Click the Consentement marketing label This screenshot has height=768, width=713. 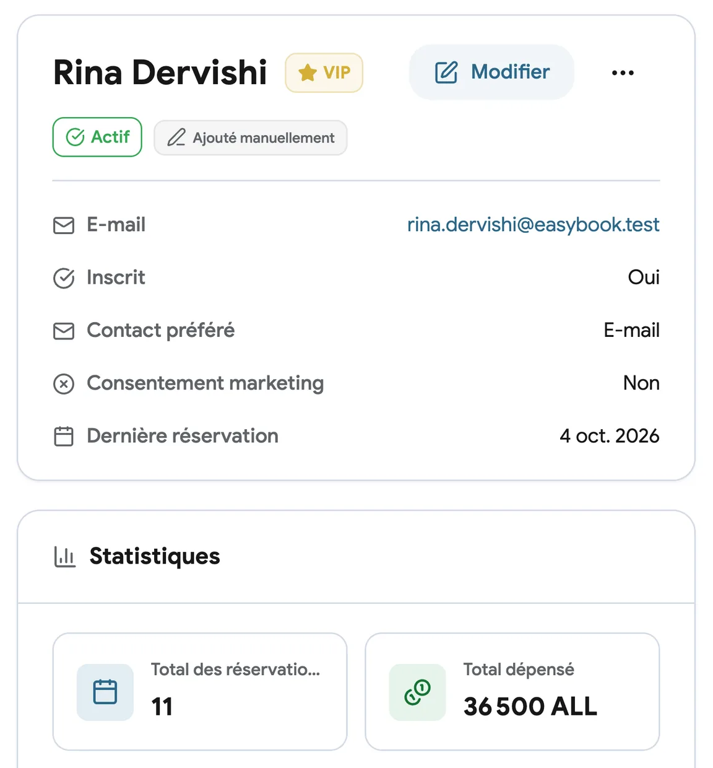click(205, 383)
